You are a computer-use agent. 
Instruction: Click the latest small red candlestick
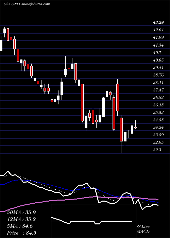click(136, 128)
